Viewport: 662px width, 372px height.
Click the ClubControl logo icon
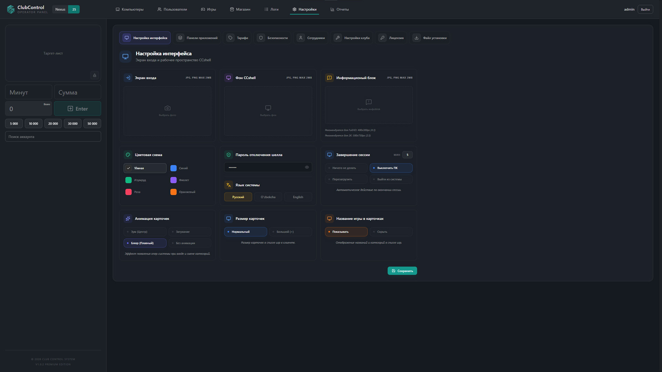tap(11, 9)
